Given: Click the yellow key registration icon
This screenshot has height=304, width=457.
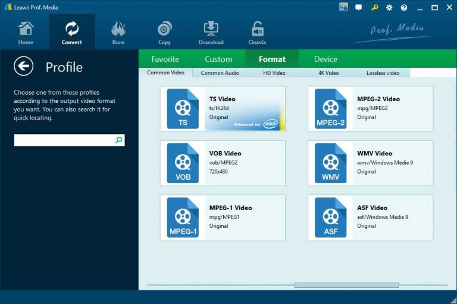Looking at the screenshot, I should [374, 8].
